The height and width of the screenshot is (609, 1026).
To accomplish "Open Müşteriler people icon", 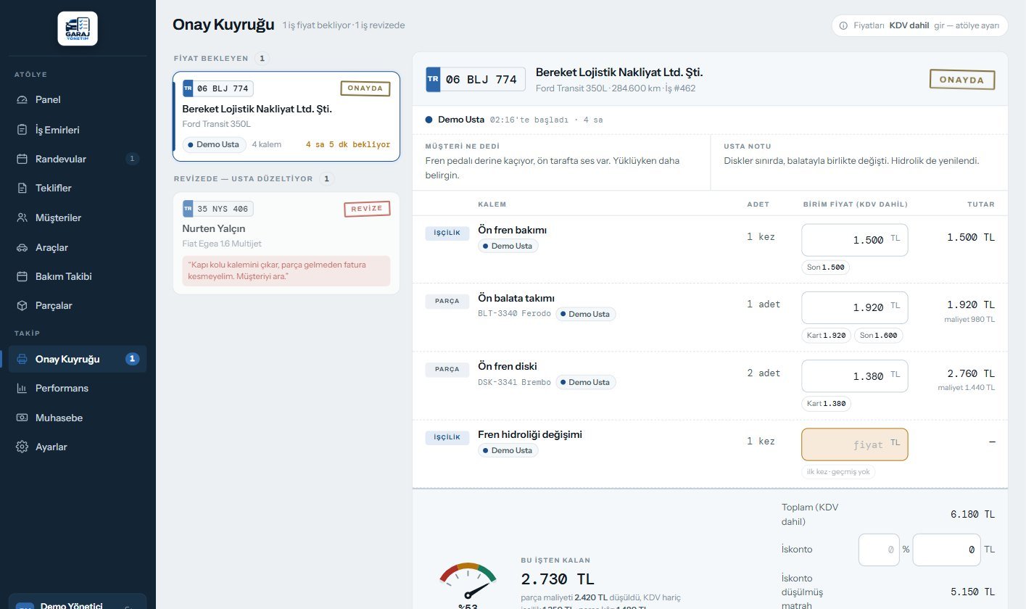I will [x=22, y=217].
